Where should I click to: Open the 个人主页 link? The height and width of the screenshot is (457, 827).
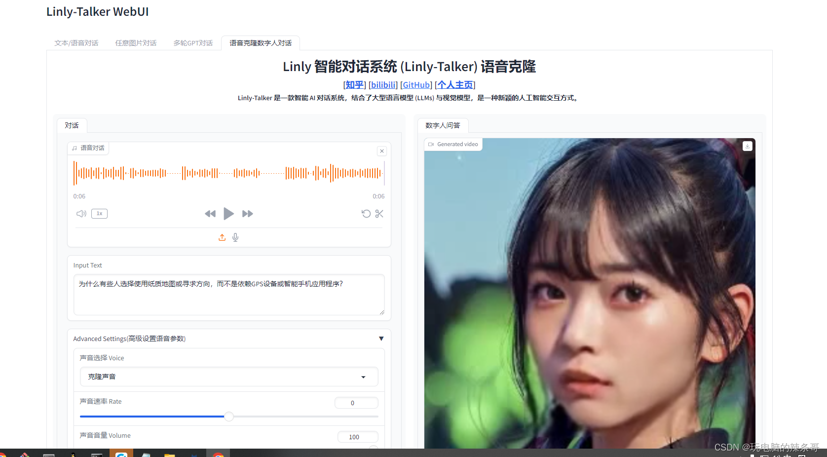coord(455,85)
